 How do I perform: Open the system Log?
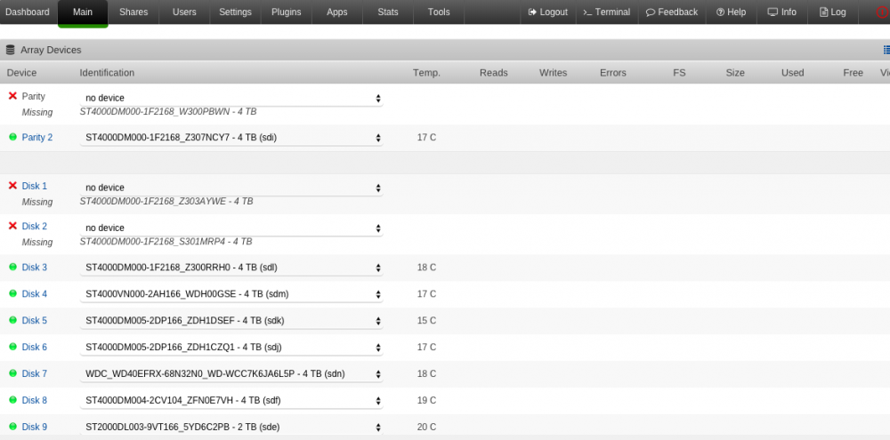pos(833,12)
